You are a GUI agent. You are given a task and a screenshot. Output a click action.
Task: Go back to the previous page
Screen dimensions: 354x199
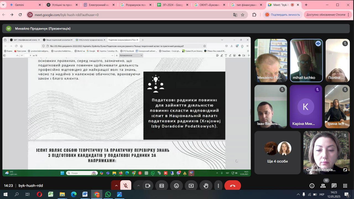coord(4,15)
